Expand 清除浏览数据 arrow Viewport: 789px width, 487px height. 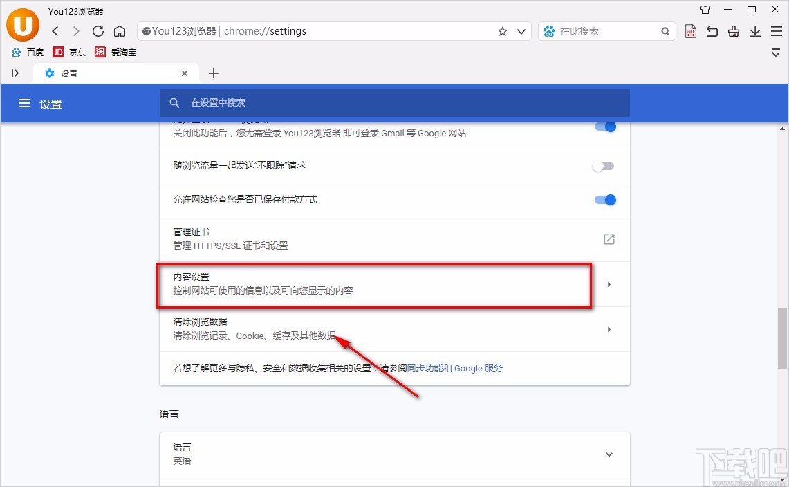(609, 329)
